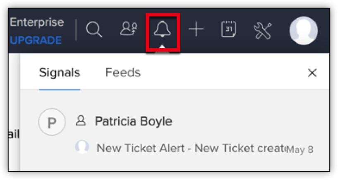This screenshot has width=338, height=180.
Task: Click the user profile avatar
Action: pos(303,31)
